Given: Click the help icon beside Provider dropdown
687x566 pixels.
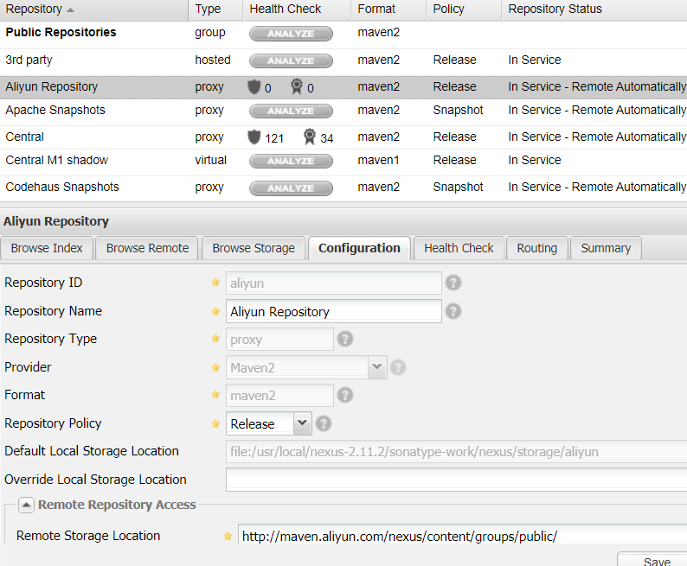Looking at the screenshot, I should click(398, 367).
